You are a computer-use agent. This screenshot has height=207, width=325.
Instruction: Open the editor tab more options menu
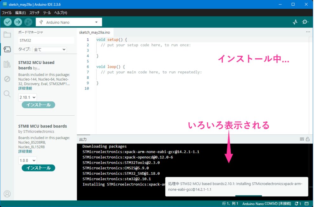point(308,32)
